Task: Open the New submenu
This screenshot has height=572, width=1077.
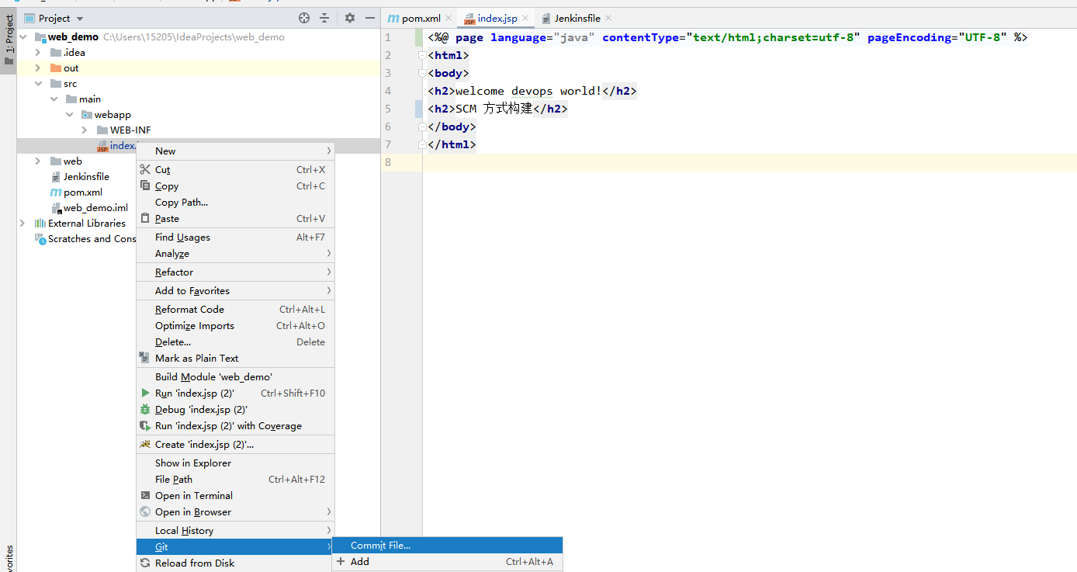Action: click(235, 151)
